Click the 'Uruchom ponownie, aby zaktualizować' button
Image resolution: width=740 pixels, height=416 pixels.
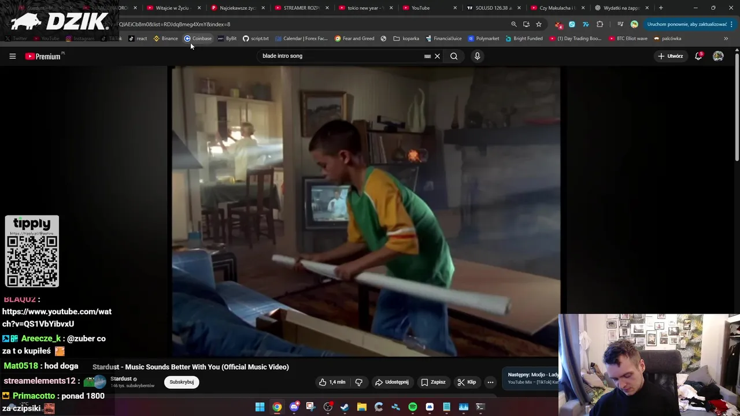pyautogui.click(x=687, y=24)
